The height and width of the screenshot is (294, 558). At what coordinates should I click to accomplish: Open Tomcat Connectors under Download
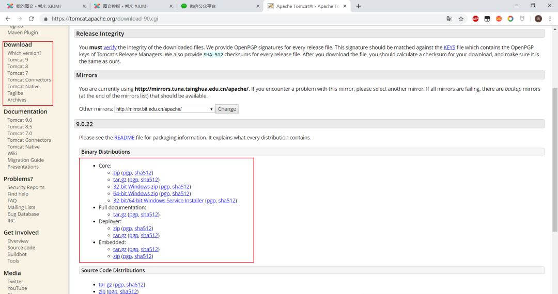(x=29, y=80)
